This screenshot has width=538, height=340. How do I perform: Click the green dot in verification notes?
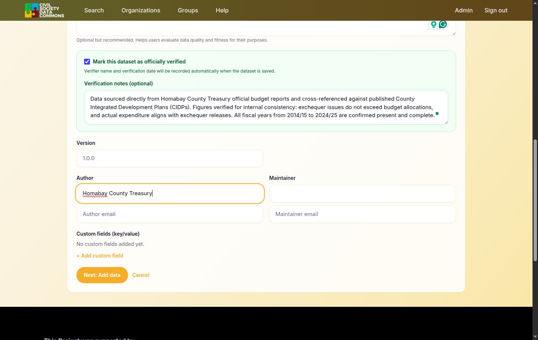pos(437,113)
